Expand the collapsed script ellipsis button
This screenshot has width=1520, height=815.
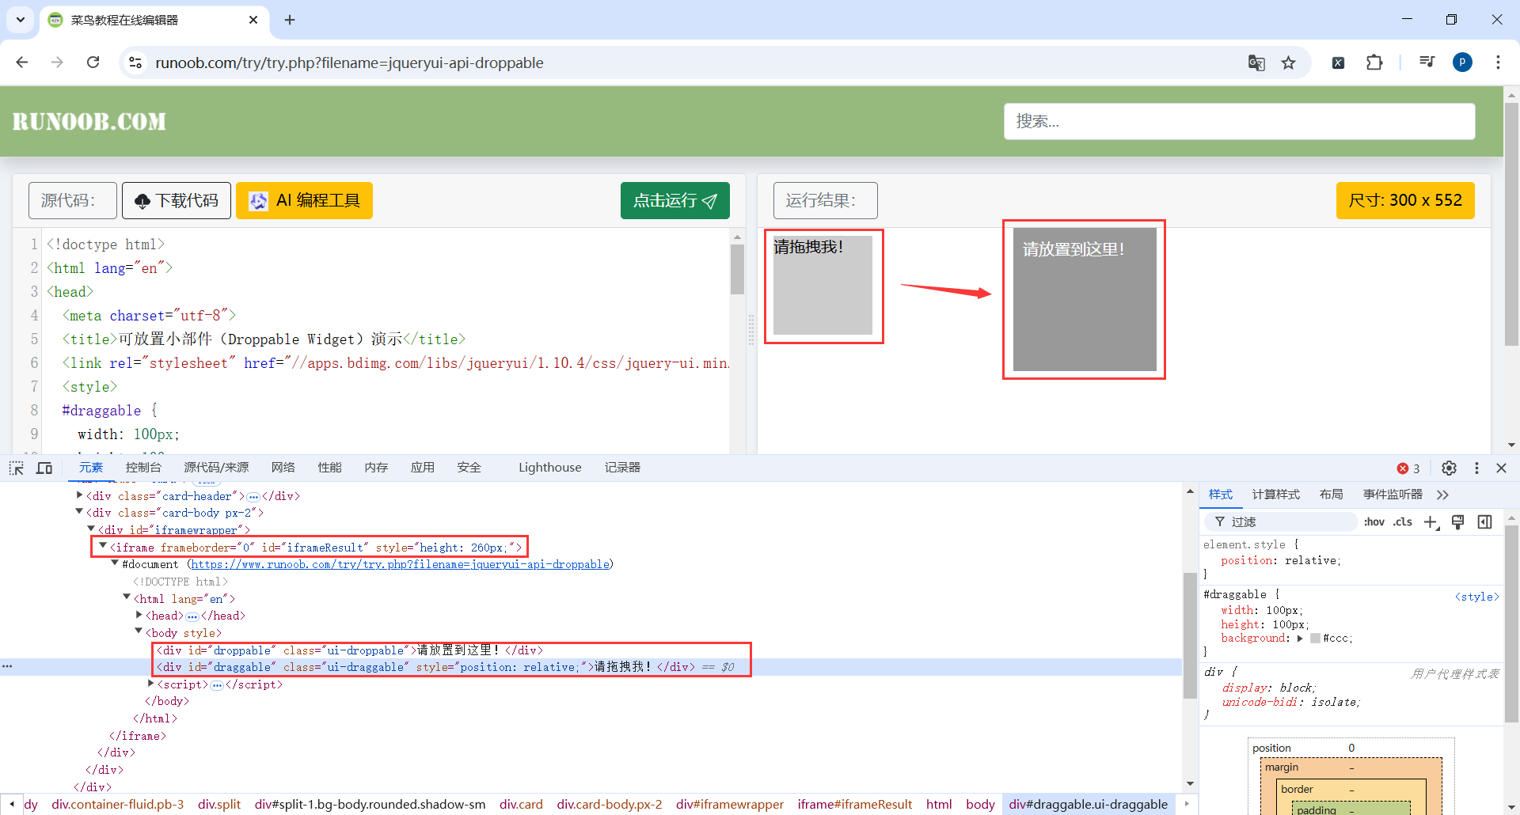coord(217,684)
